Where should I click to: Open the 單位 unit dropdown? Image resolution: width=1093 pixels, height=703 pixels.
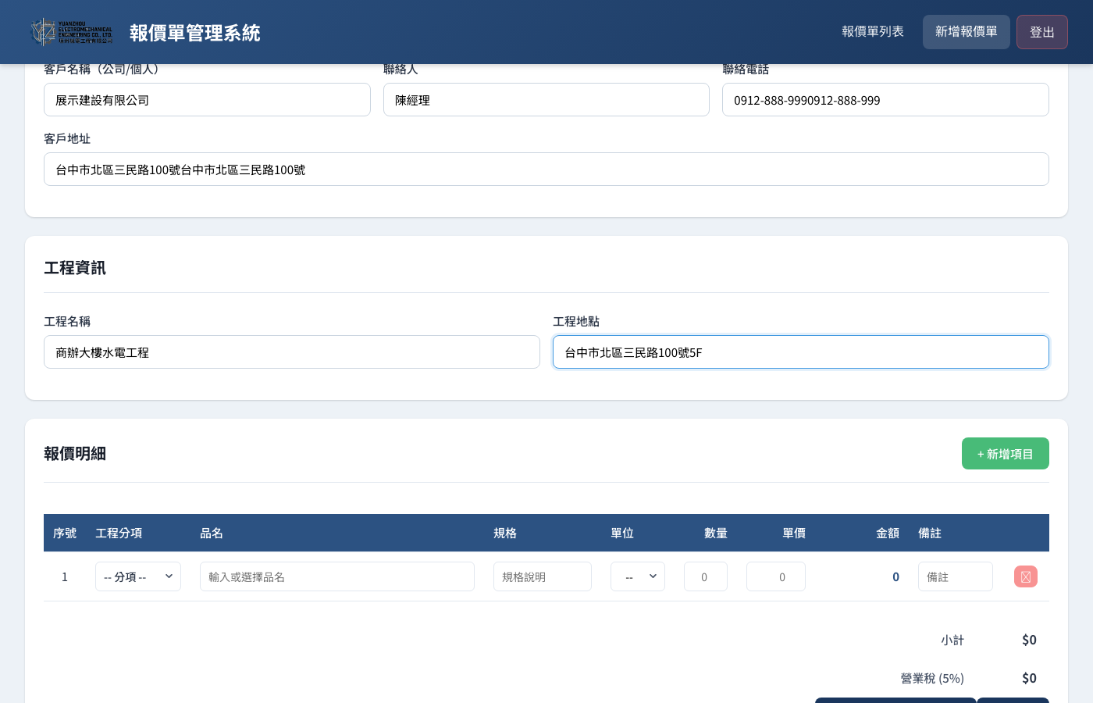coord(637,576)
